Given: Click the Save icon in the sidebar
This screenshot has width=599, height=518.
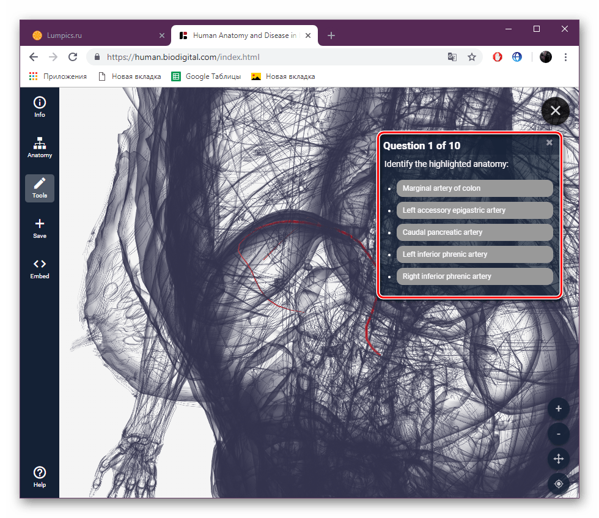Looking at the screenshot, I should point(39,228).
